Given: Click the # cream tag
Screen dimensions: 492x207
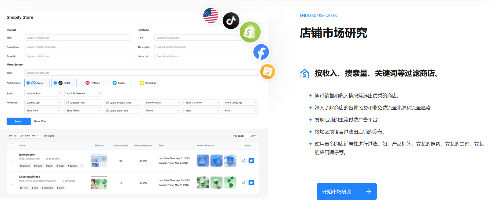Looking at the screenshot, I should click(38, 166).
